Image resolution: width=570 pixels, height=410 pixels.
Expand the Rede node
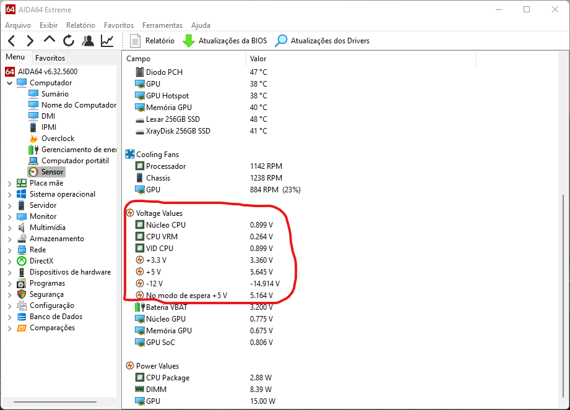[x=9, y=250]
